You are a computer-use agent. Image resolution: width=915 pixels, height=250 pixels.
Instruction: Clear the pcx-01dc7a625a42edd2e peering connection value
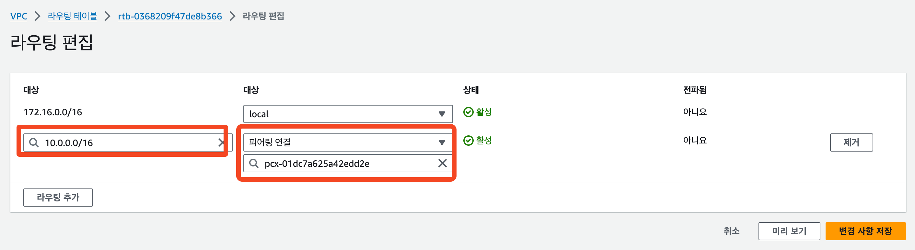click(442, 163)
